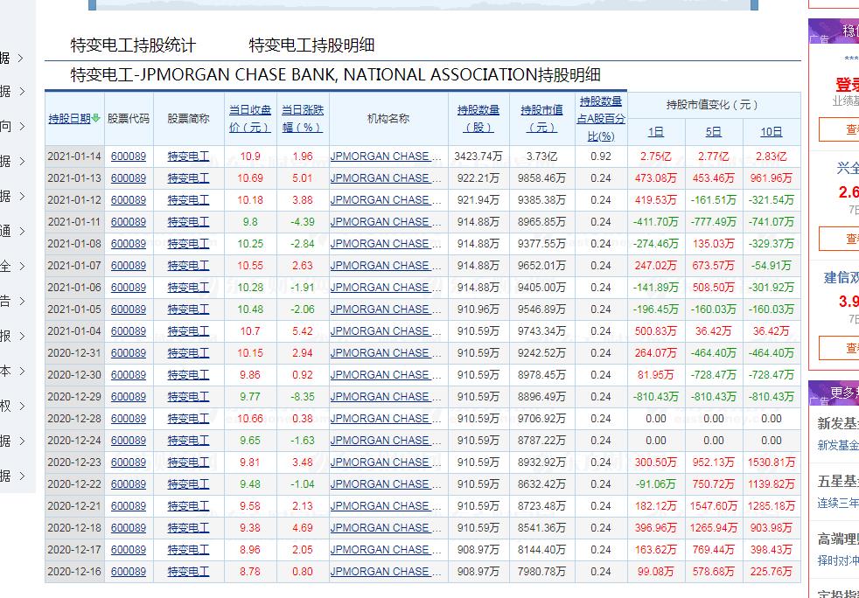Sort by 当日收盘价（元） header
Screen dimensions: 859x598
coord(250,118)
